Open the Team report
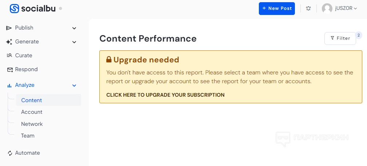This screenshot has height=166, width=367. (28, 136)
